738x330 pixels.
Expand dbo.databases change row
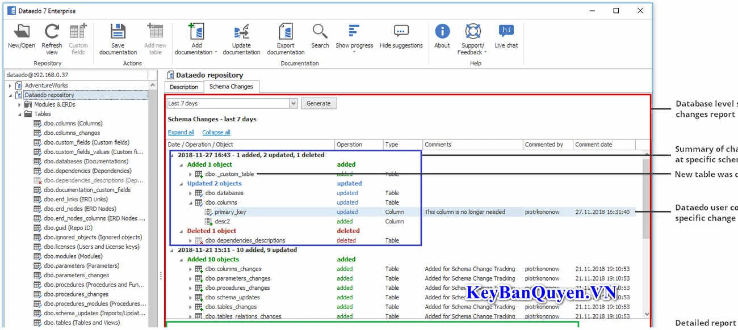coord(190,193)
